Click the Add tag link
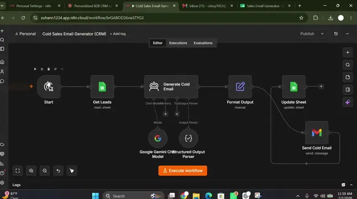 click(118, 34)
